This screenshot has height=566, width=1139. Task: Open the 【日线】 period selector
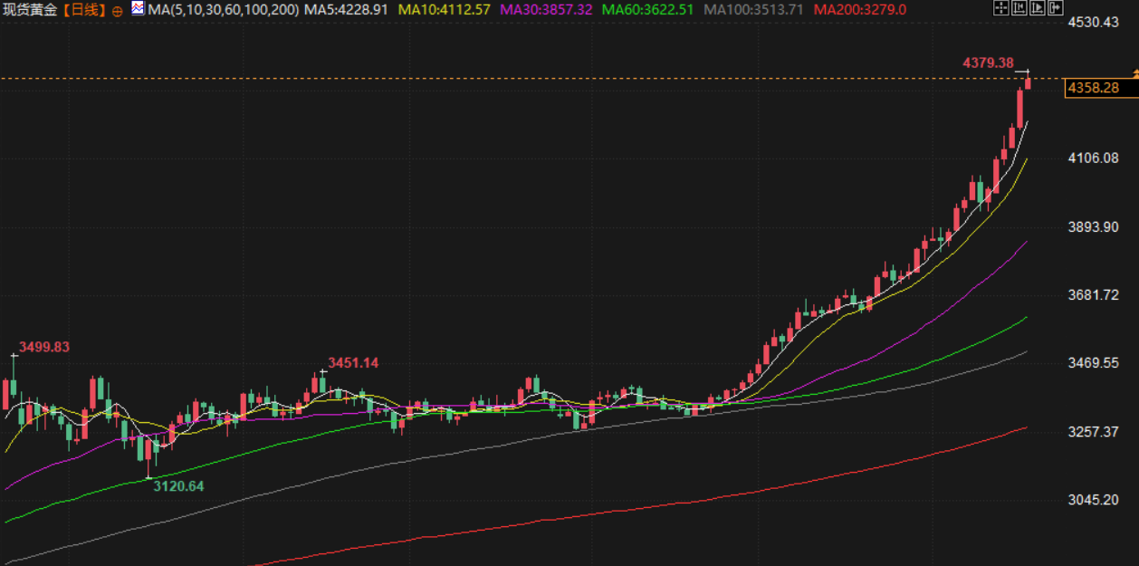(x=84, y=10)
